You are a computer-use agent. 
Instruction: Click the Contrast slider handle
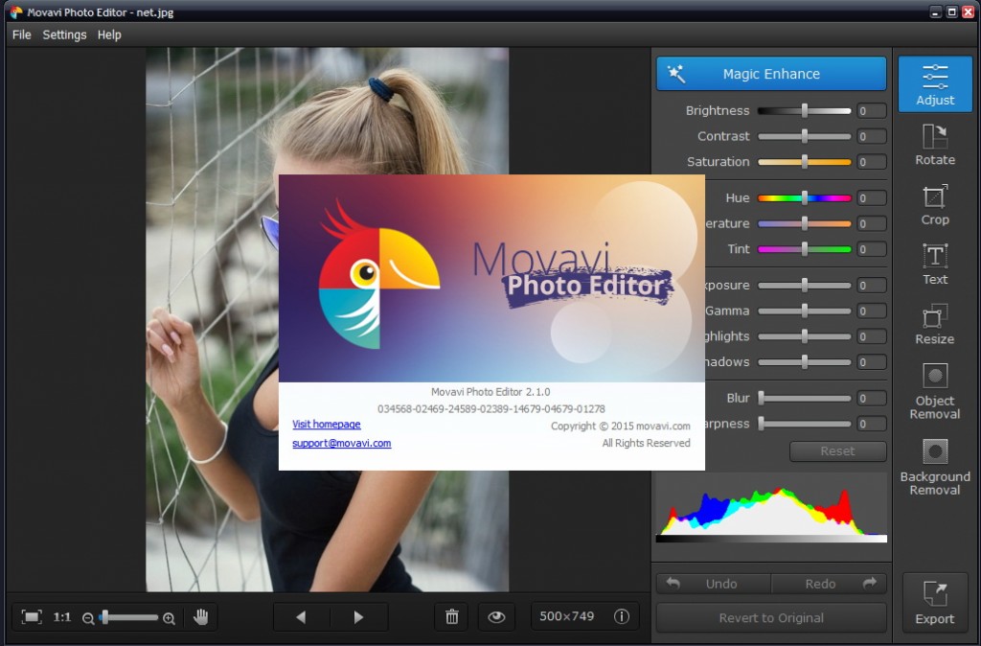pyautogui.click(x=805, y=136)
